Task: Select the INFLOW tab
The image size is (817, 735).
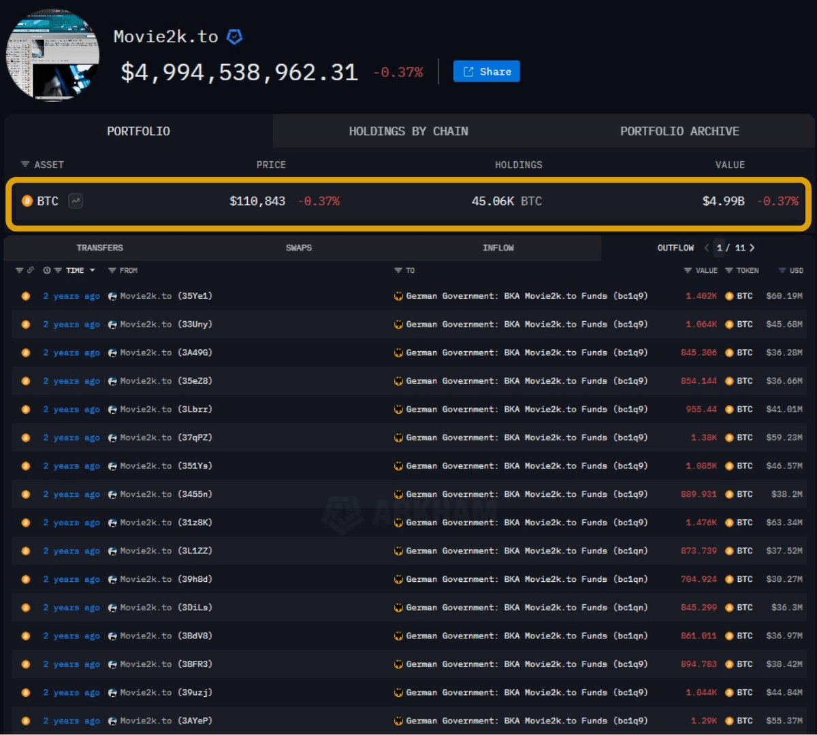Action: [x=498, y=248]
